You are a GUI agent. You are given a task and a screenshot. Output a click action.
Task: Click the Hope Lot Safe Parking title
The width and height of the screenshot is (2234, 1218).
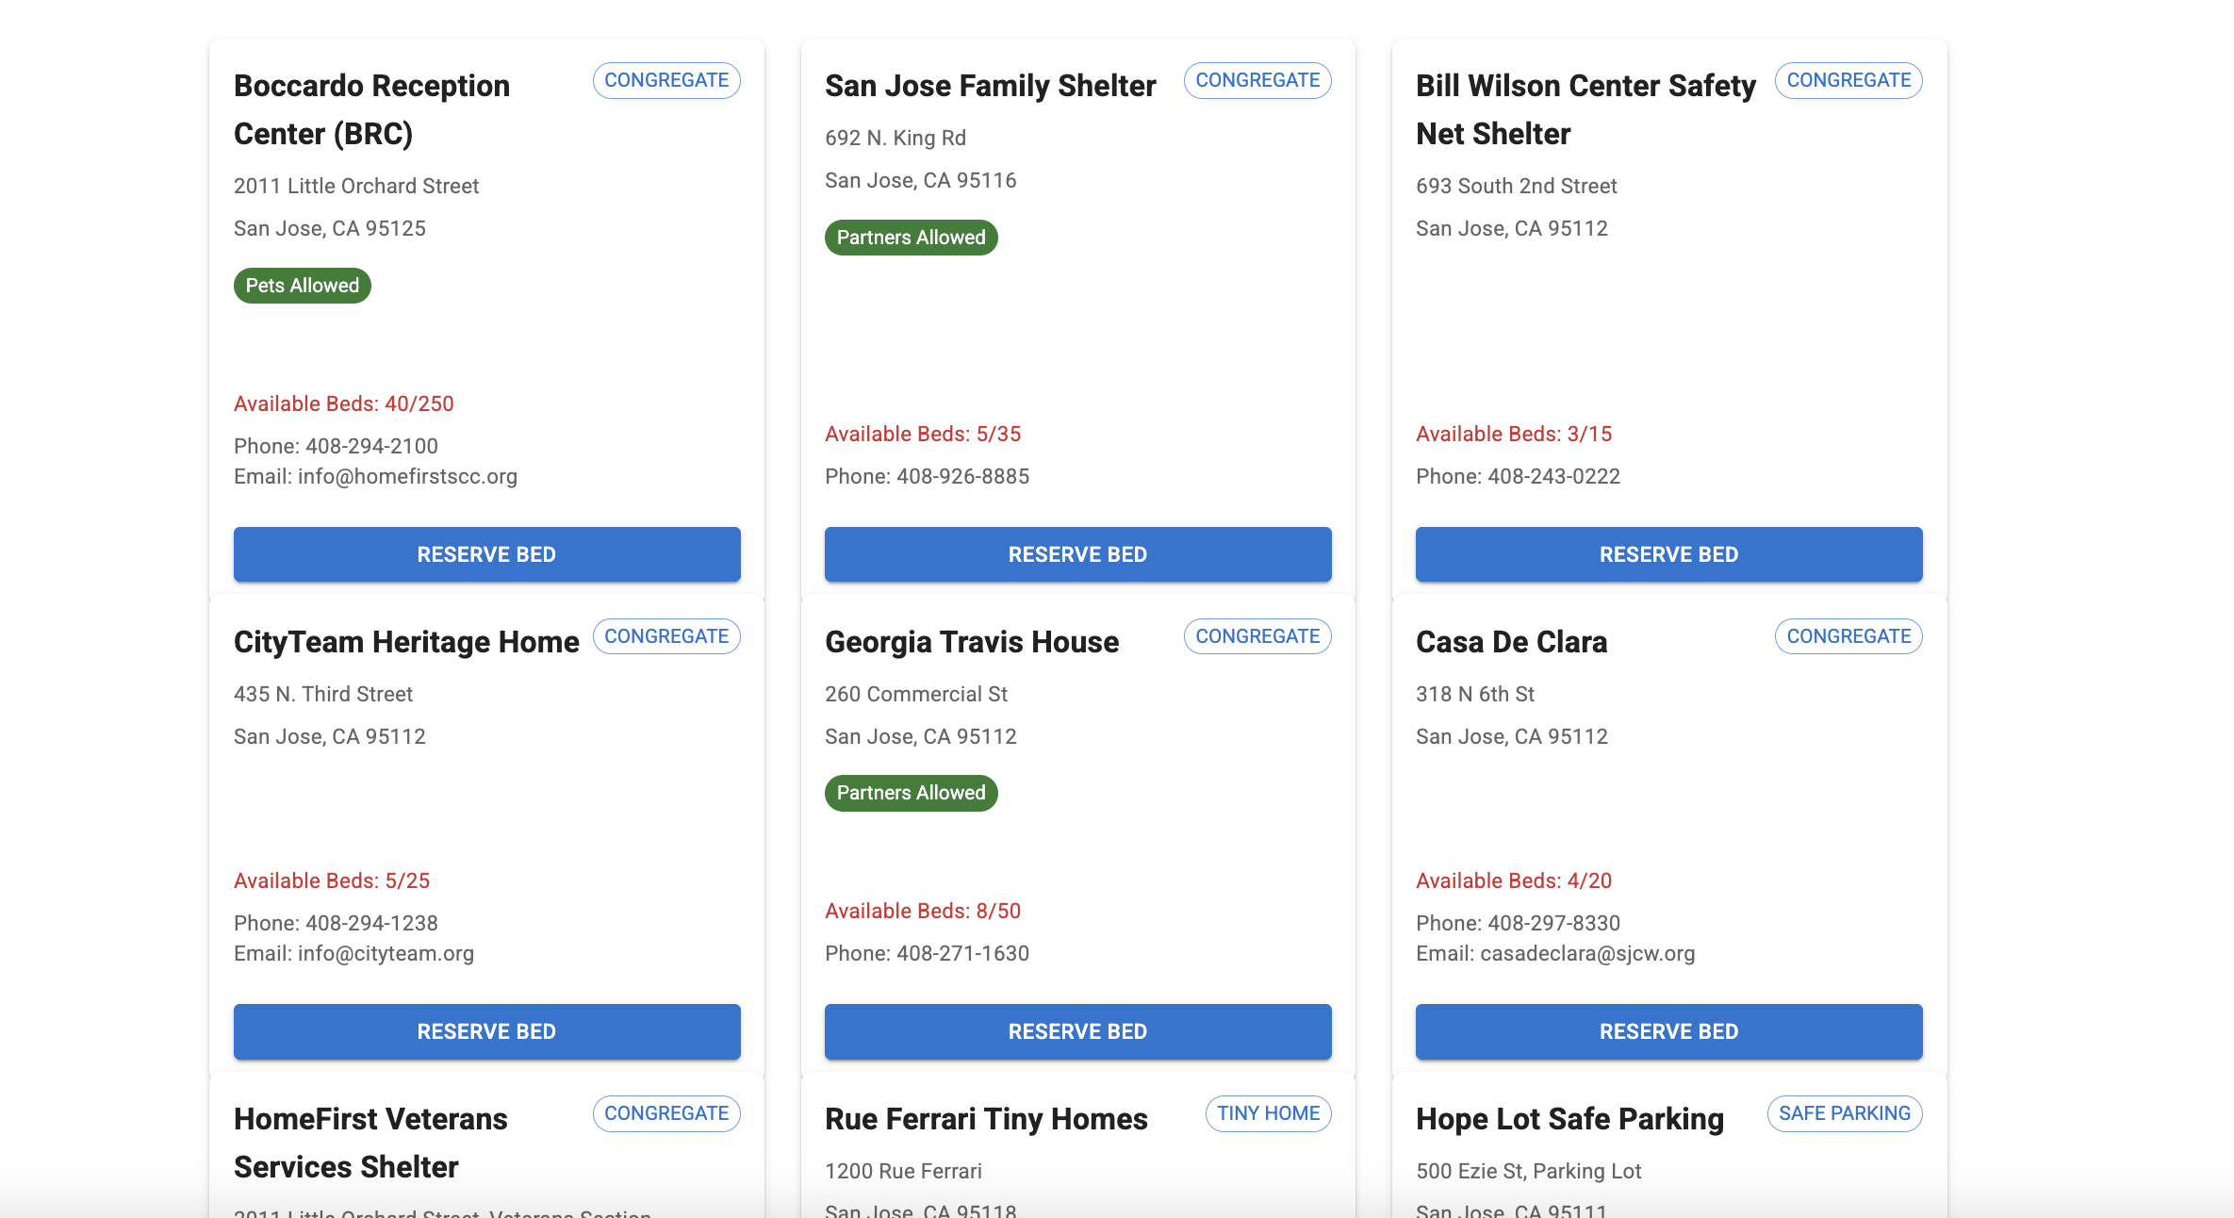pyautogui.click(x=1569, y=1119)
